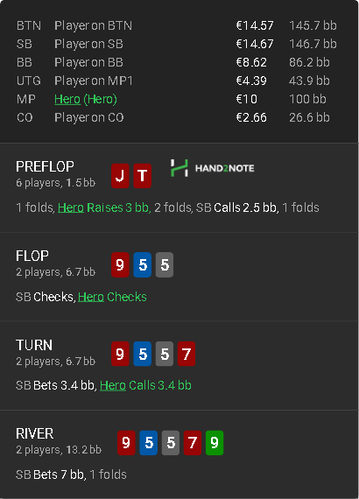Click Hero link in preflop action line
Screen dimensions: 359x499
click(x=71, y=207)
